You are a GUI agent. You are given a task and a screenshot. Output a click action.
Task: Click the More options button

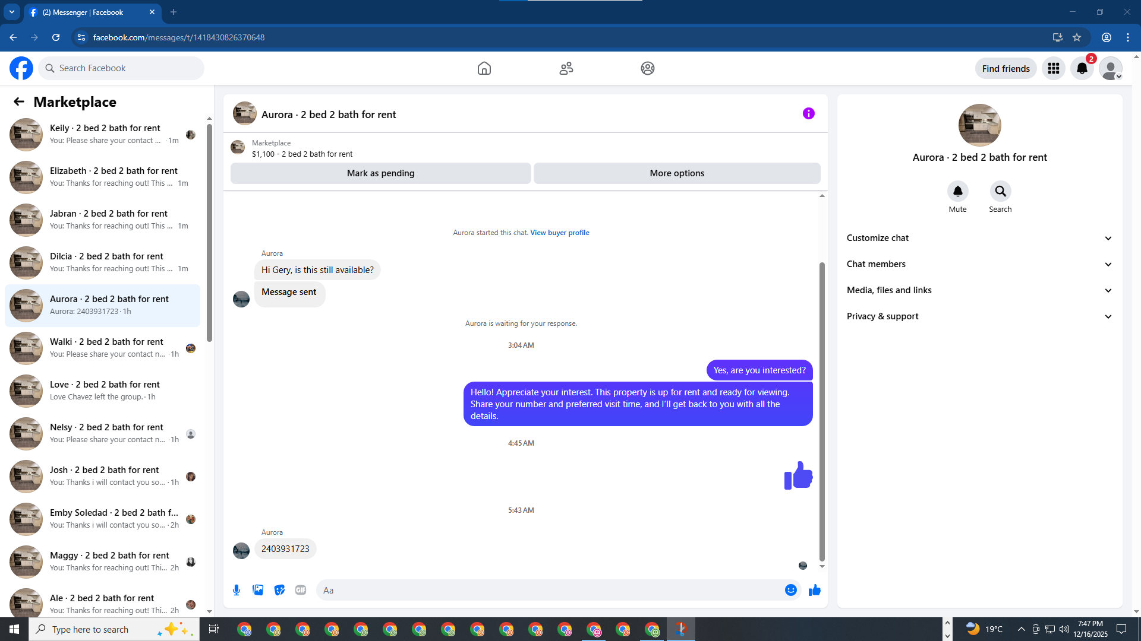tap(677, 173)
